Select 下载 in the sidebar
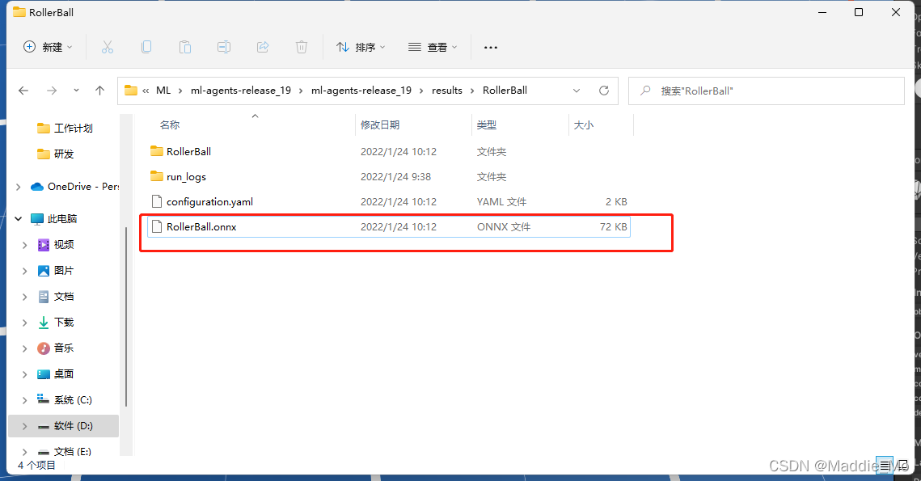This screenshot has height=481, width=921. pyautogui.click(x=56, y=323)
